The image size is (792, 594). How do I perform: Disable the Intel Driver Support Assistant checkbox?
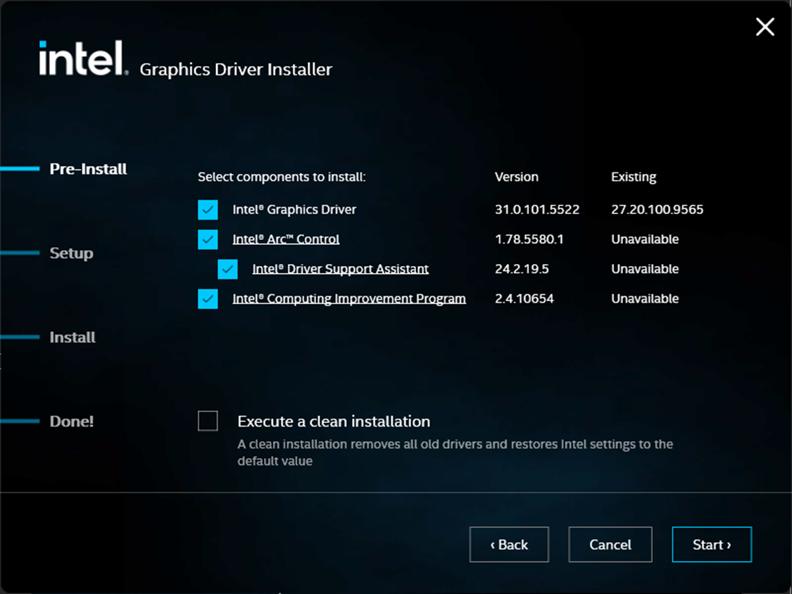(227, 269)
